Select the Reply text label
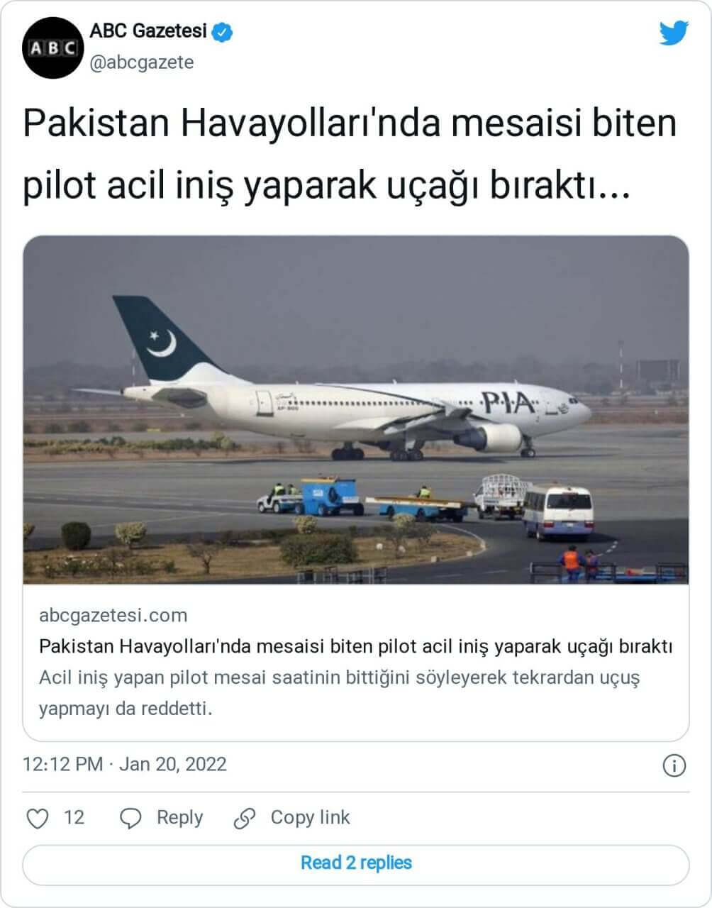The width and height of the screenshot is (712, 908). [x=179, y=818]
